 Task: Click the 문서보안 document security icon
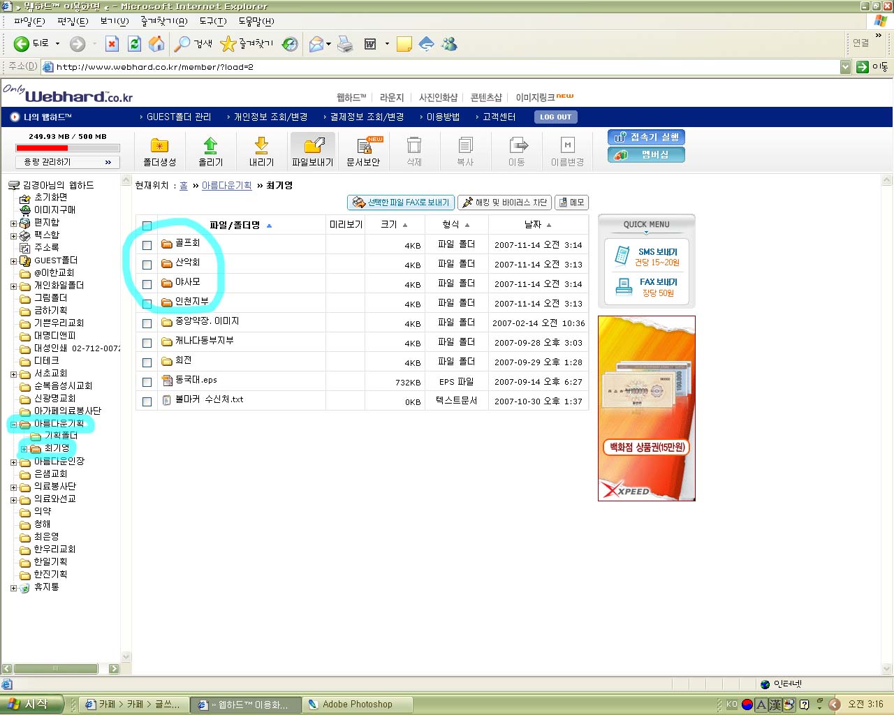pos(364,146)
